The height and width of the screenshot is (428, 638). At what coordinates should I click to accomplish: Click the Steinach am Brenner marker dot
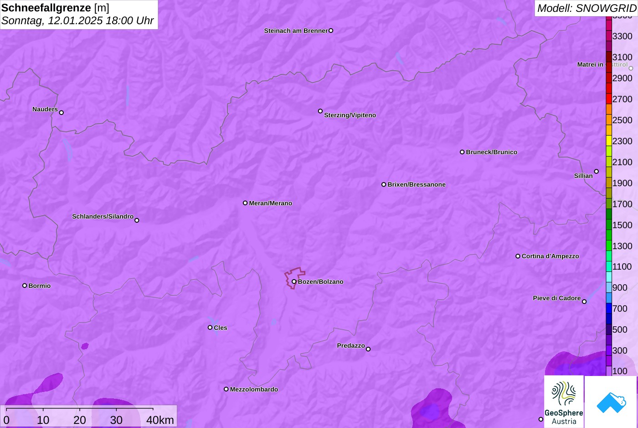click(x=331, y=31)
